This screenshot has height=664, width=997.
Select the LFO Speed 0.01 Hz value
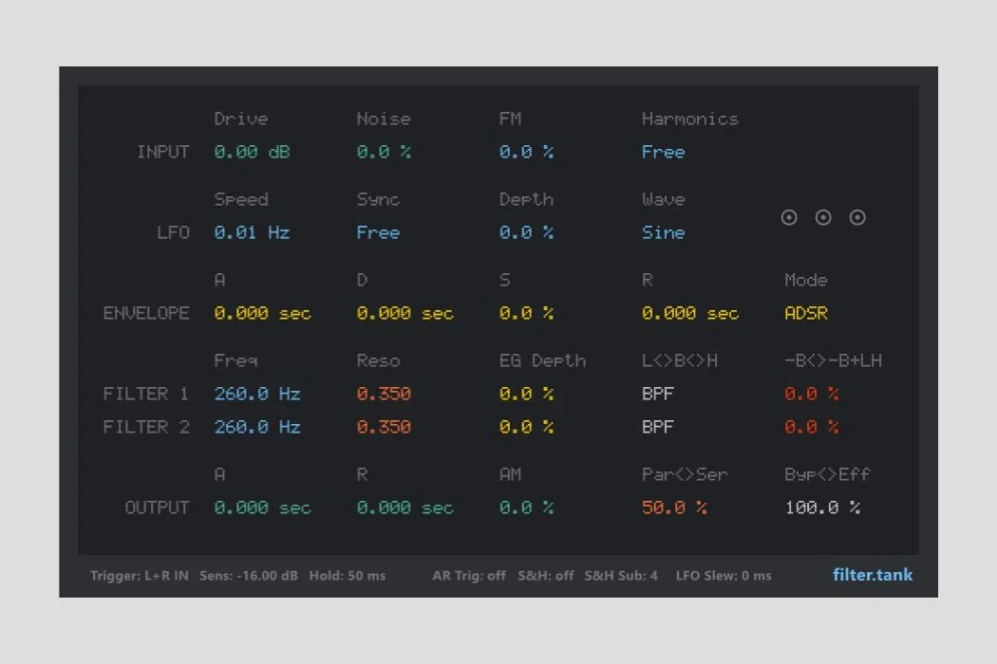tap(252, 232)
